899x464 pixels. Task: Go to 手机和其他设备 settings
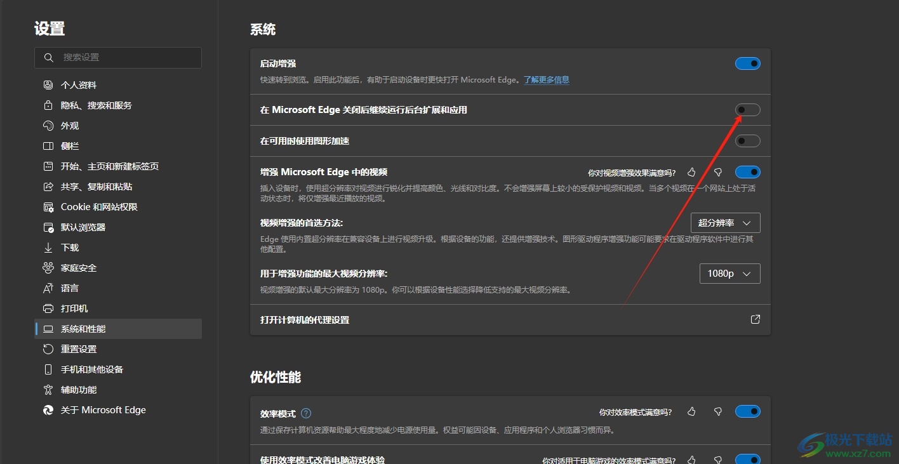click(x=118, y=369)
